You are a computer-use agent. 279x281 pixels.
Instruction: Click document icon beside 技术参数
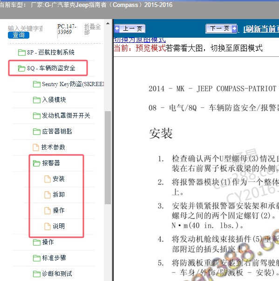point(36,147)
